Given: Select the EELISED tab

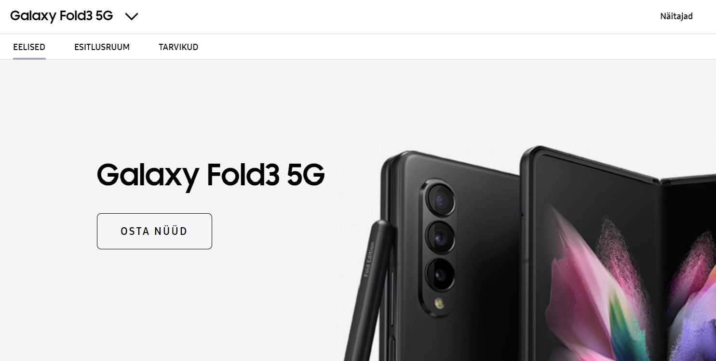Looking at the screenshot, I should click(29, 47).
